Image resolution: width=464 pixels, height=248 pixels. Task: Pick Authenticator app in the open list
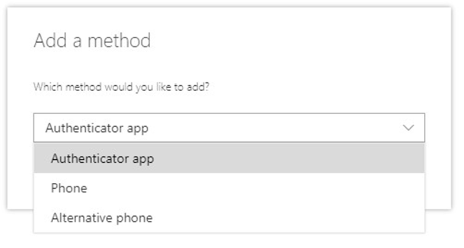(x=102, y=159)
